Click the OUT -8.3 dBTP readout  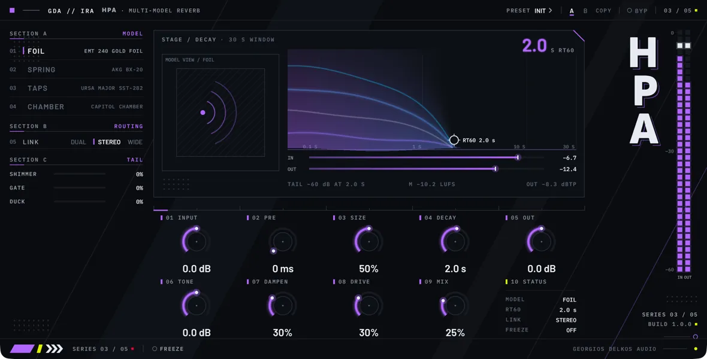[x=551, y=184]
